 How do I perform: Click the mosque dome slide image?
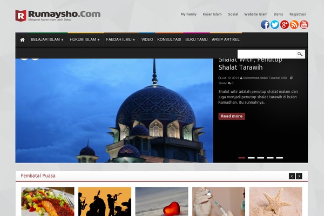tap(114, 110)
